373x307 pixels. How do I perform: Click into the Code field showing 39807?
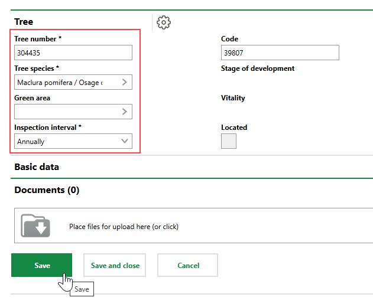pos(280,53)
